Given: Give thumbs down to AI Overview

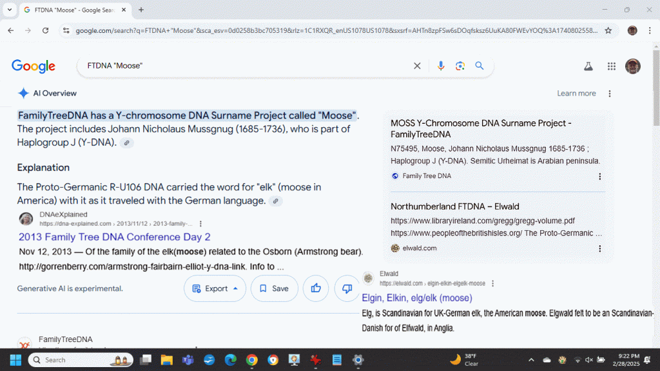Looking at the screenshot, I should point(347,289).
